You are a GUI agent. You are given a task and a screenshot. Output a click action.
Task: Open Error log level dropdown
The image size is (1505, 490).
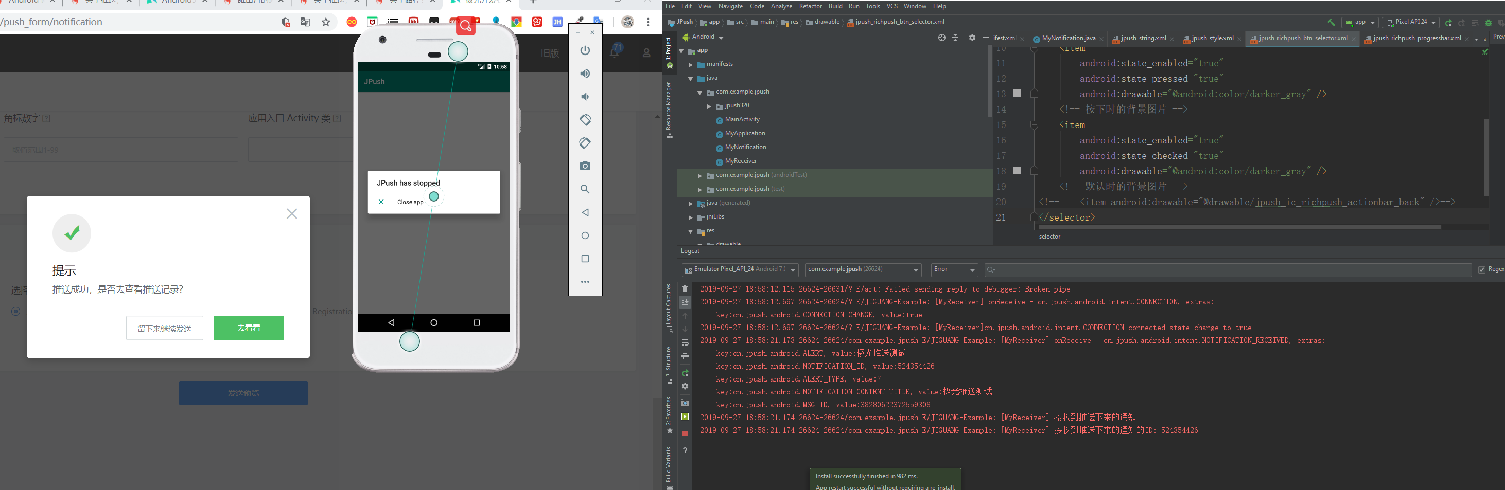tap(954, 269)
